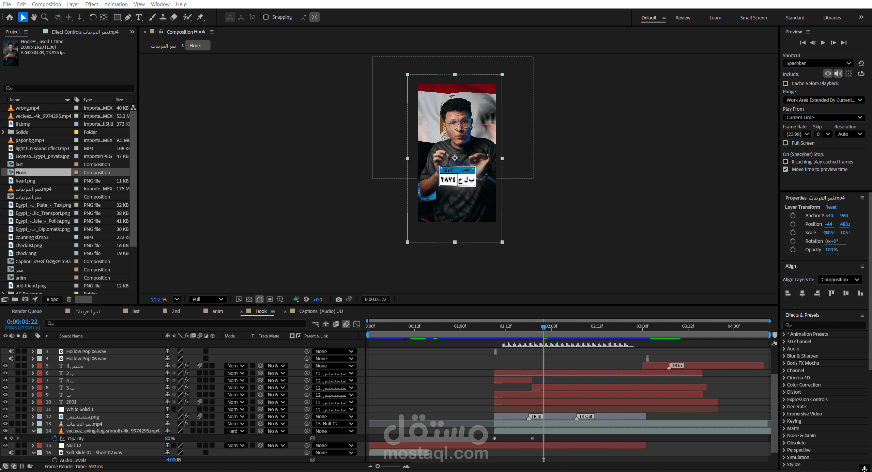Viewport: 872px width, 472px height.
Task: Switch to the Review workspace
Action: coord(683,18)
